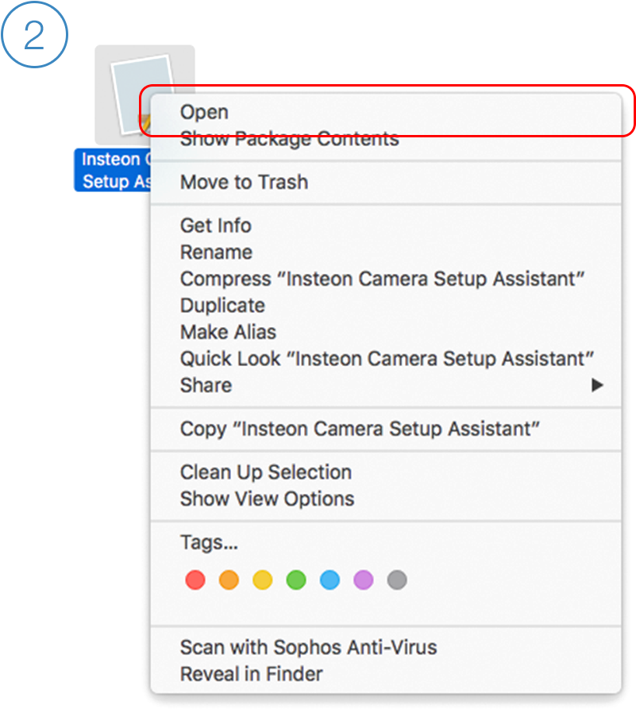
Task: Apply the purple tag color
Action: point(363,580)
